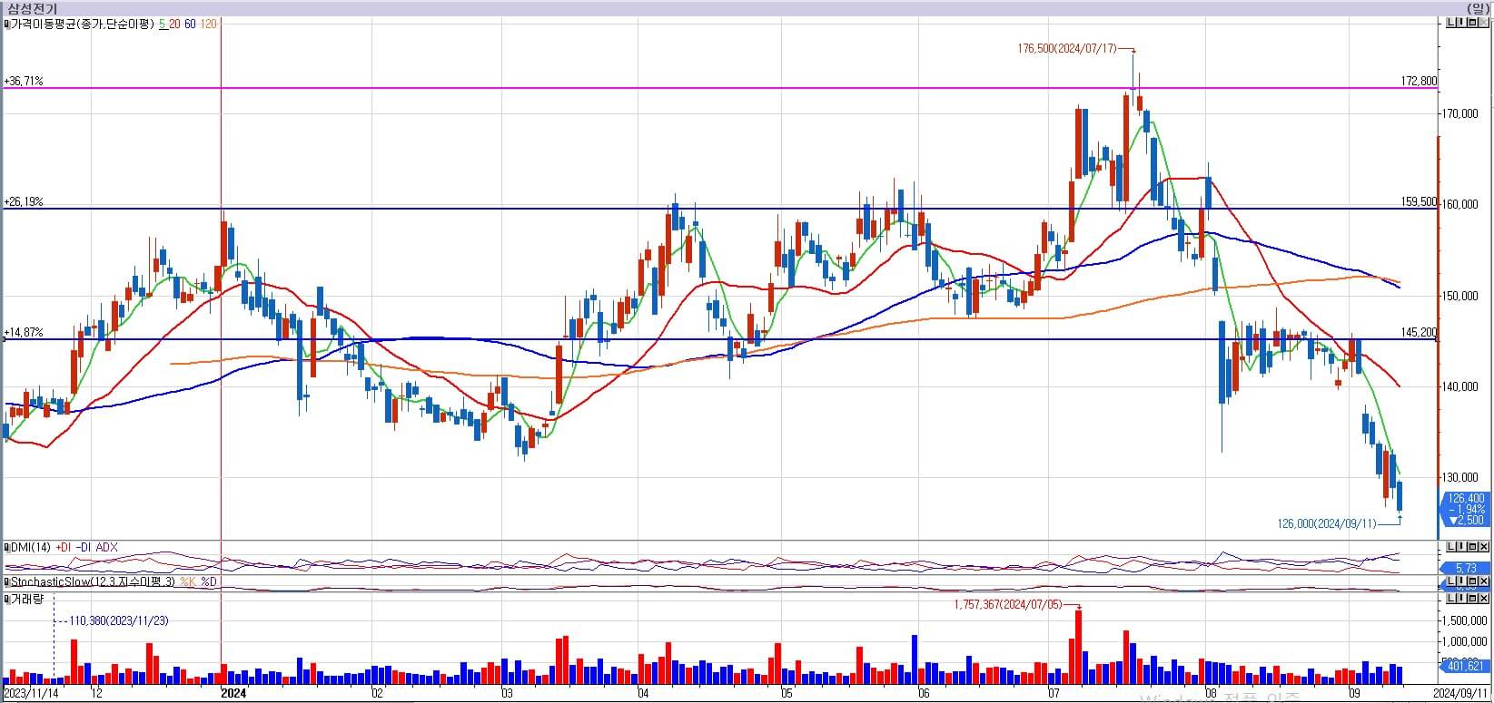This screenshot has width=1494, height=703.
Task: Click the I button in DMI panel
Action: [x=1462, y=547]
